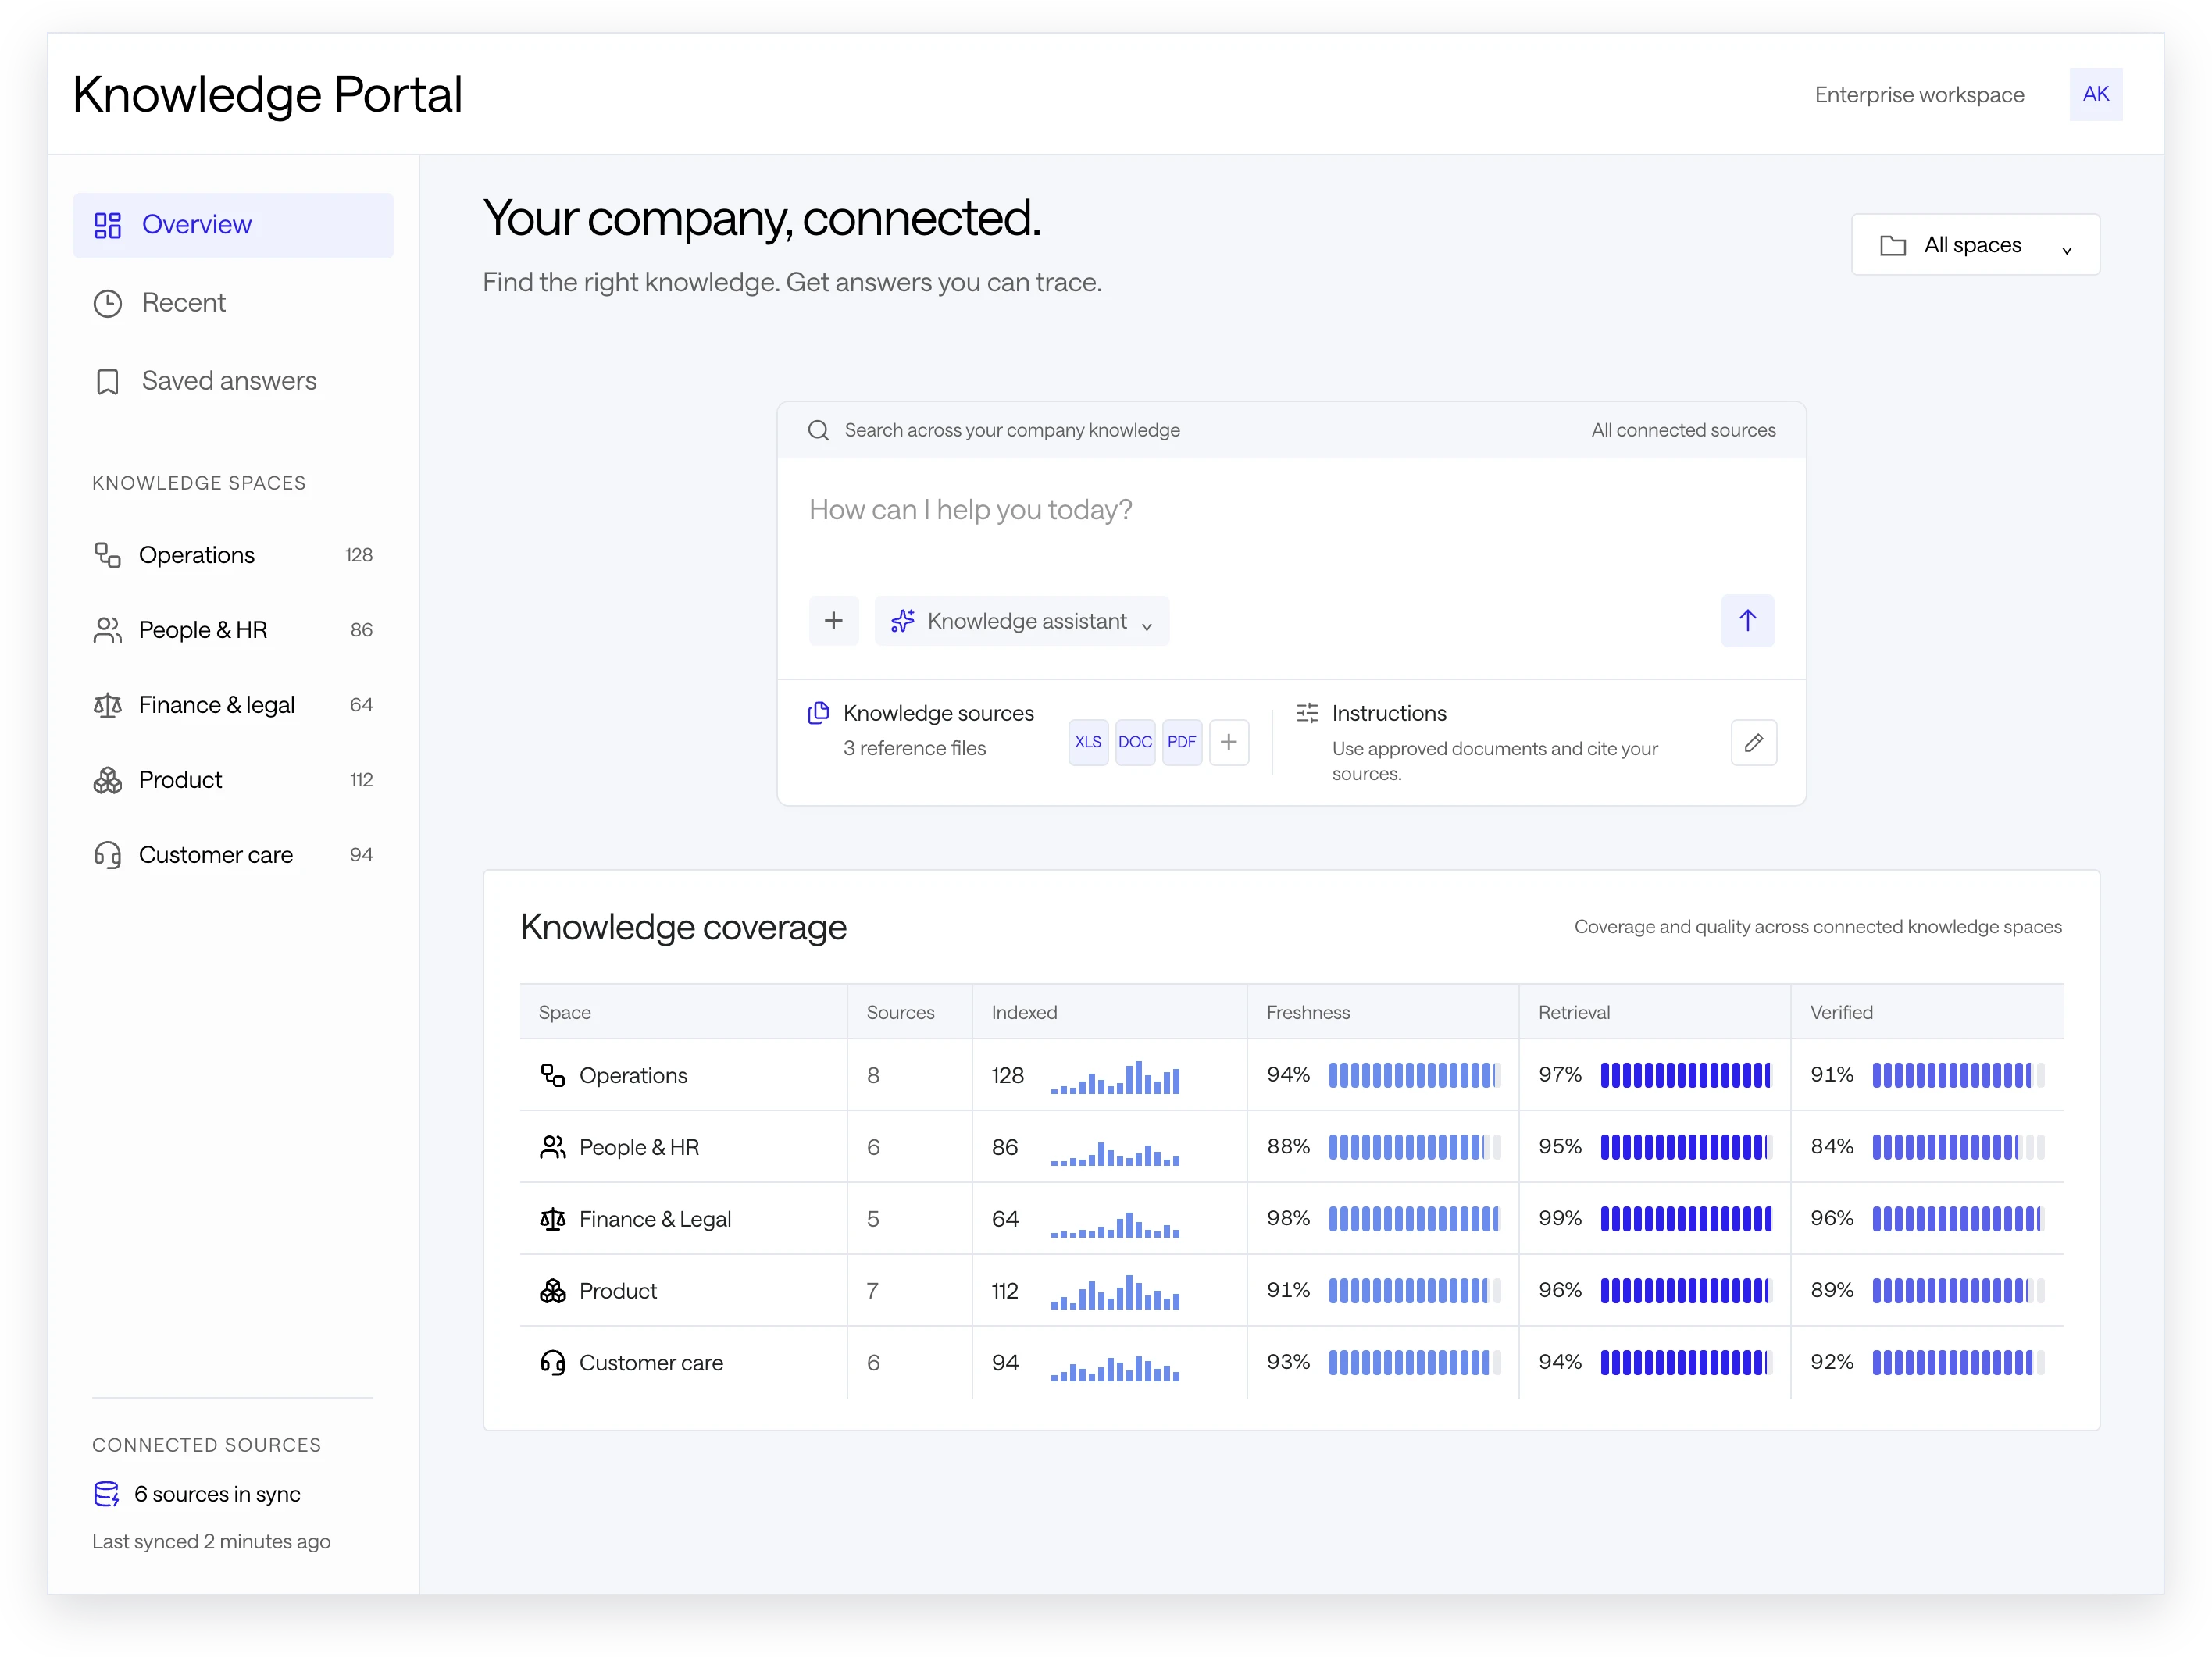Add a knowledge source with plus

tap(1229, 742)
